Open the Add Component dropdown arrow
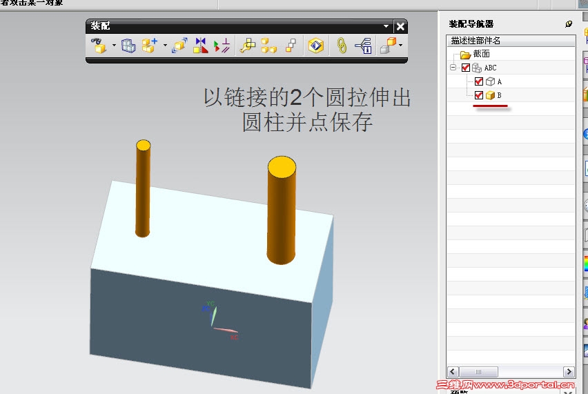588x394 pixels. pos(165,46)
